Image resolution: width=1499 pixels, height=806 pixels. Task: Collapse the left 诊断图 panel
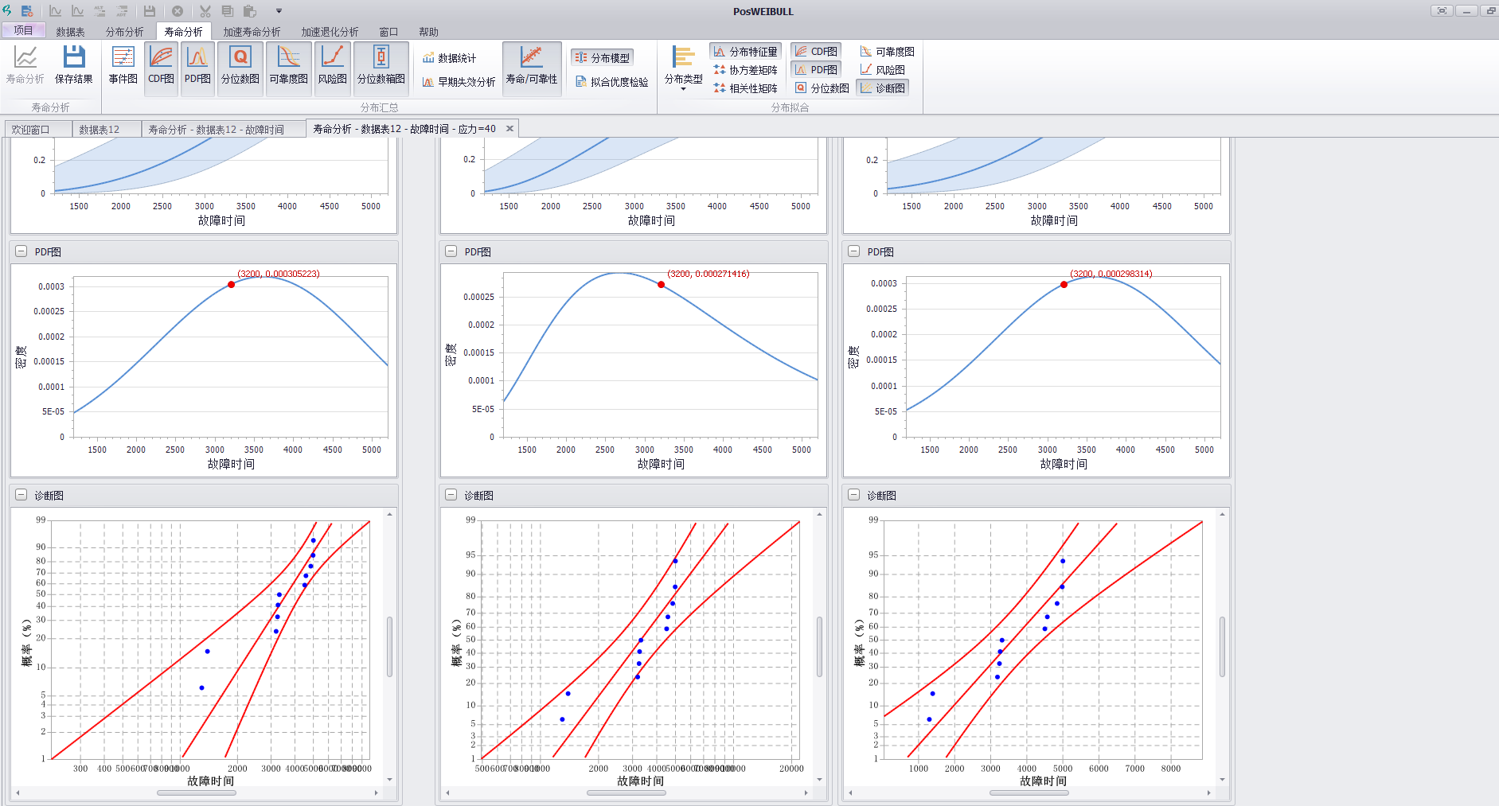(x=21, y=495)
